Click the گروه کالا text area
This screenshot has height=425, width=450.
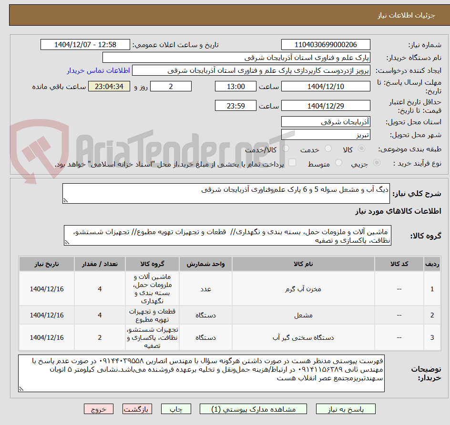(227, 235)
